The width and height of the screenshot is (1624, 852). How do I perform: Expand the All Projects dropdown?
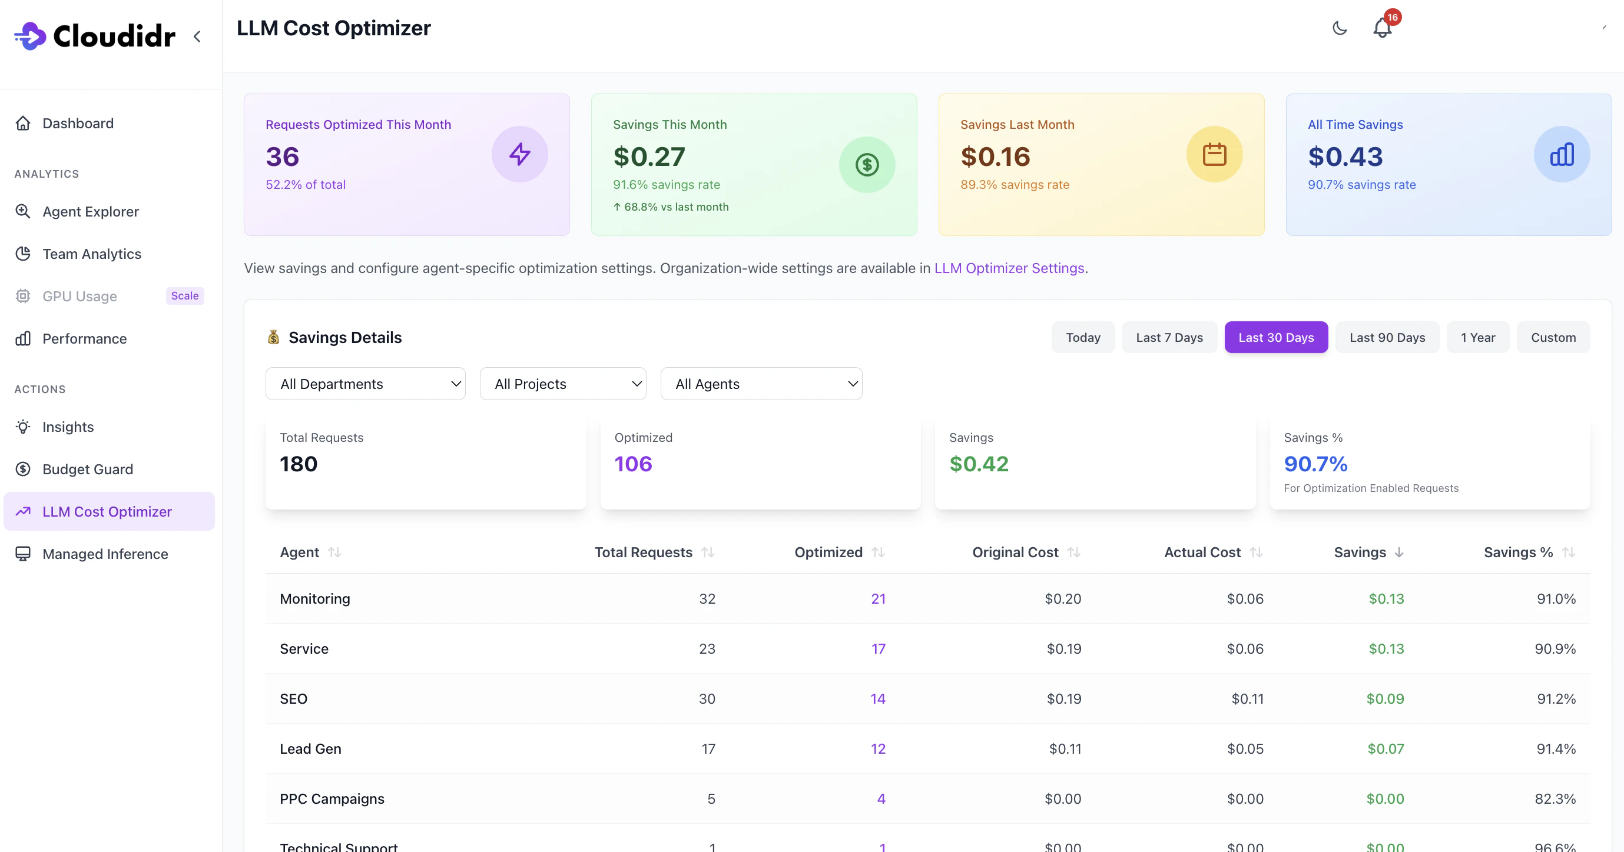point(562,384)
